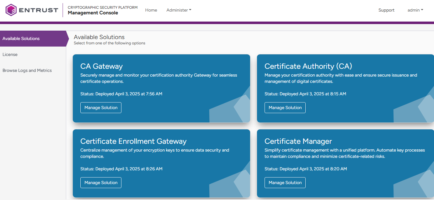
Task: Click the ENTRUST wordmark in the header
Action: pos(38,10)
